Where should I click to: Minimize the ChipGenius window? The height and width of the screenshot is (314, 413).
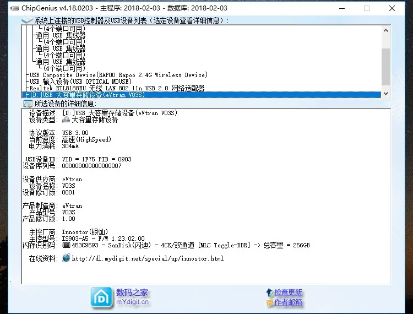[x=342, y=8]
